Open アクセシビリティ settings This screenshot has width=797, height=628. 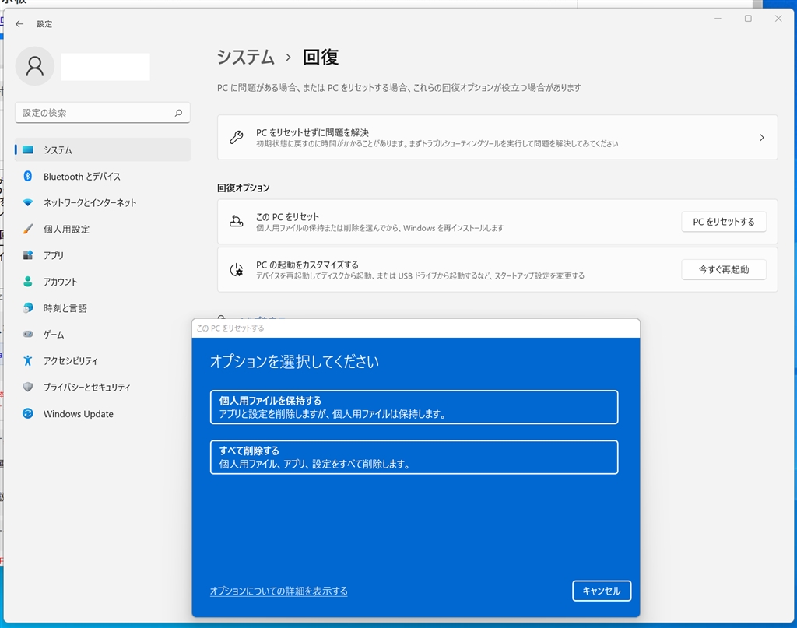click(x=103, y=361)
